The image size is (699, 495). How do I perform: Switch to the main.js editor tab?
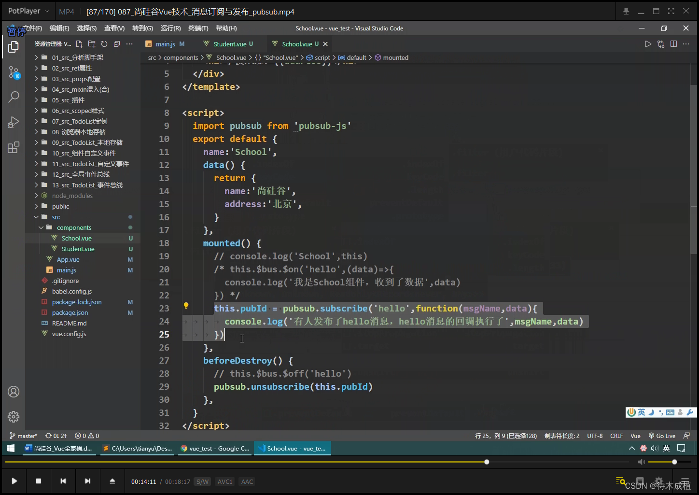(165, 44)
